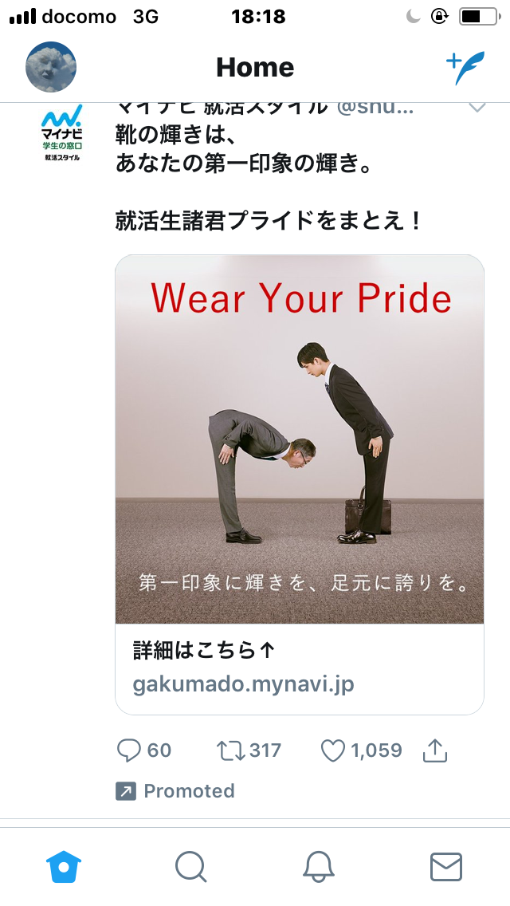The height and width of the screenshot is (906, 510).
Task: Open the Search tab magnifier icon
Action: pyautogui.click(x=191, y=867)
